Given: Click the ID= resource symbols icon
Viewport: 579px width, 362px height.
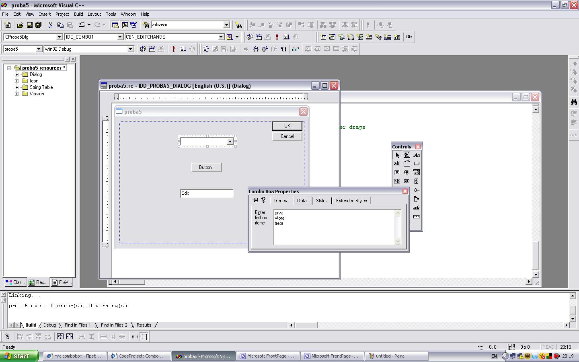Looking at the screenshot, I should [409, 37].
